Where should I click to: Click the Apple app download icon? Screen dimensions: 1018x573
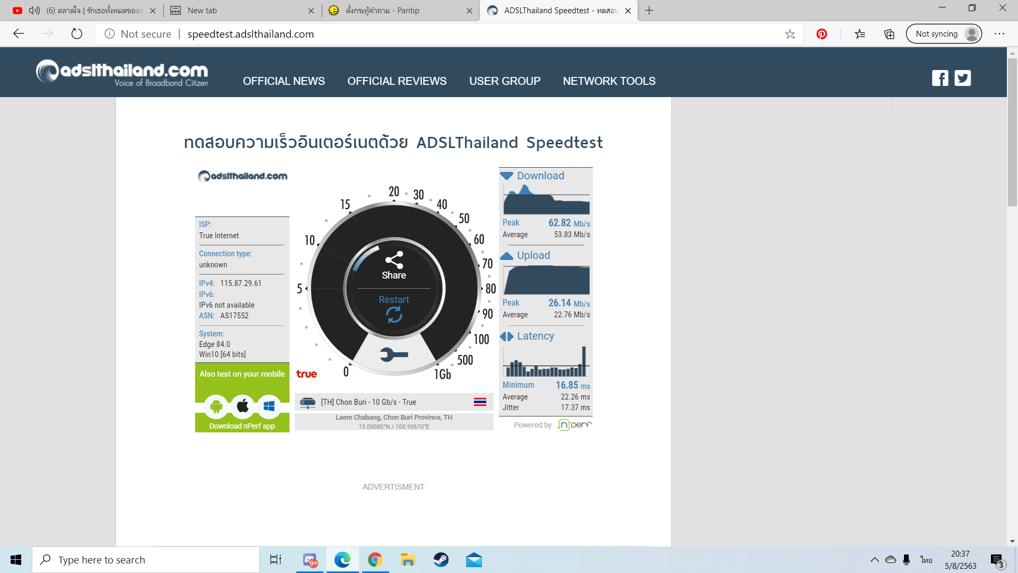tap(242, 406)
